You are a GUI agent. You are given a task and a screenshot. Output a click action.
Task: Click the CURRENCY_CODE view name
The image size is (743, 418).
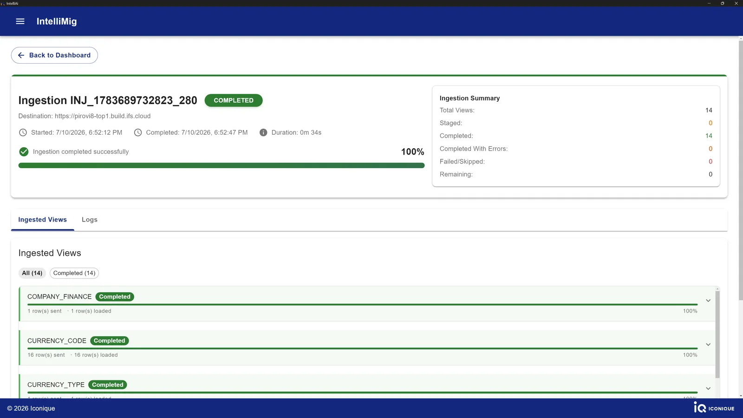click(x=57, y=341)
